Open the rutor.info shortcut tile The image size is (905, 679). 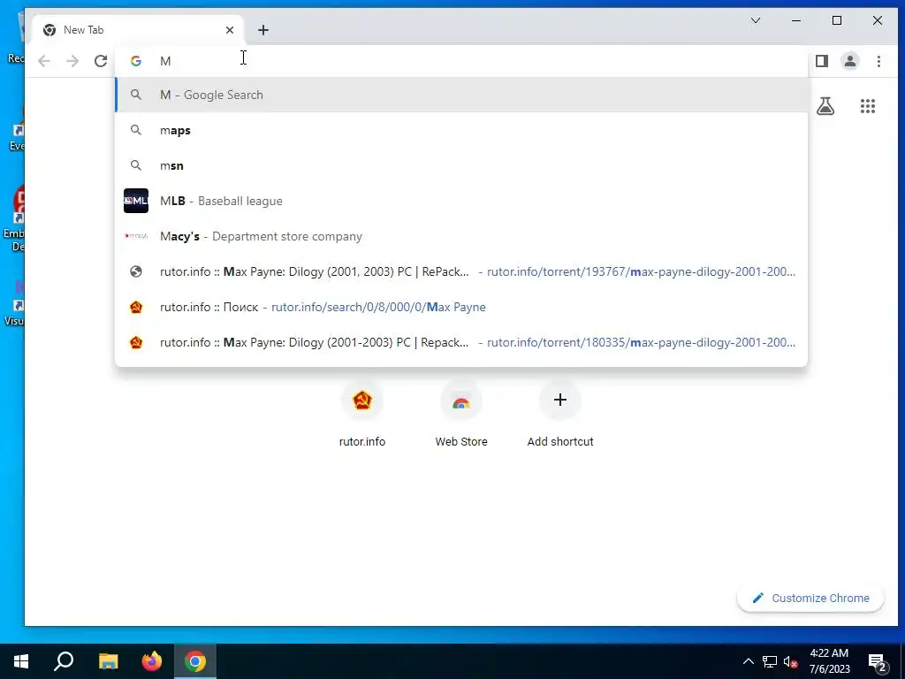pos(361,415)
